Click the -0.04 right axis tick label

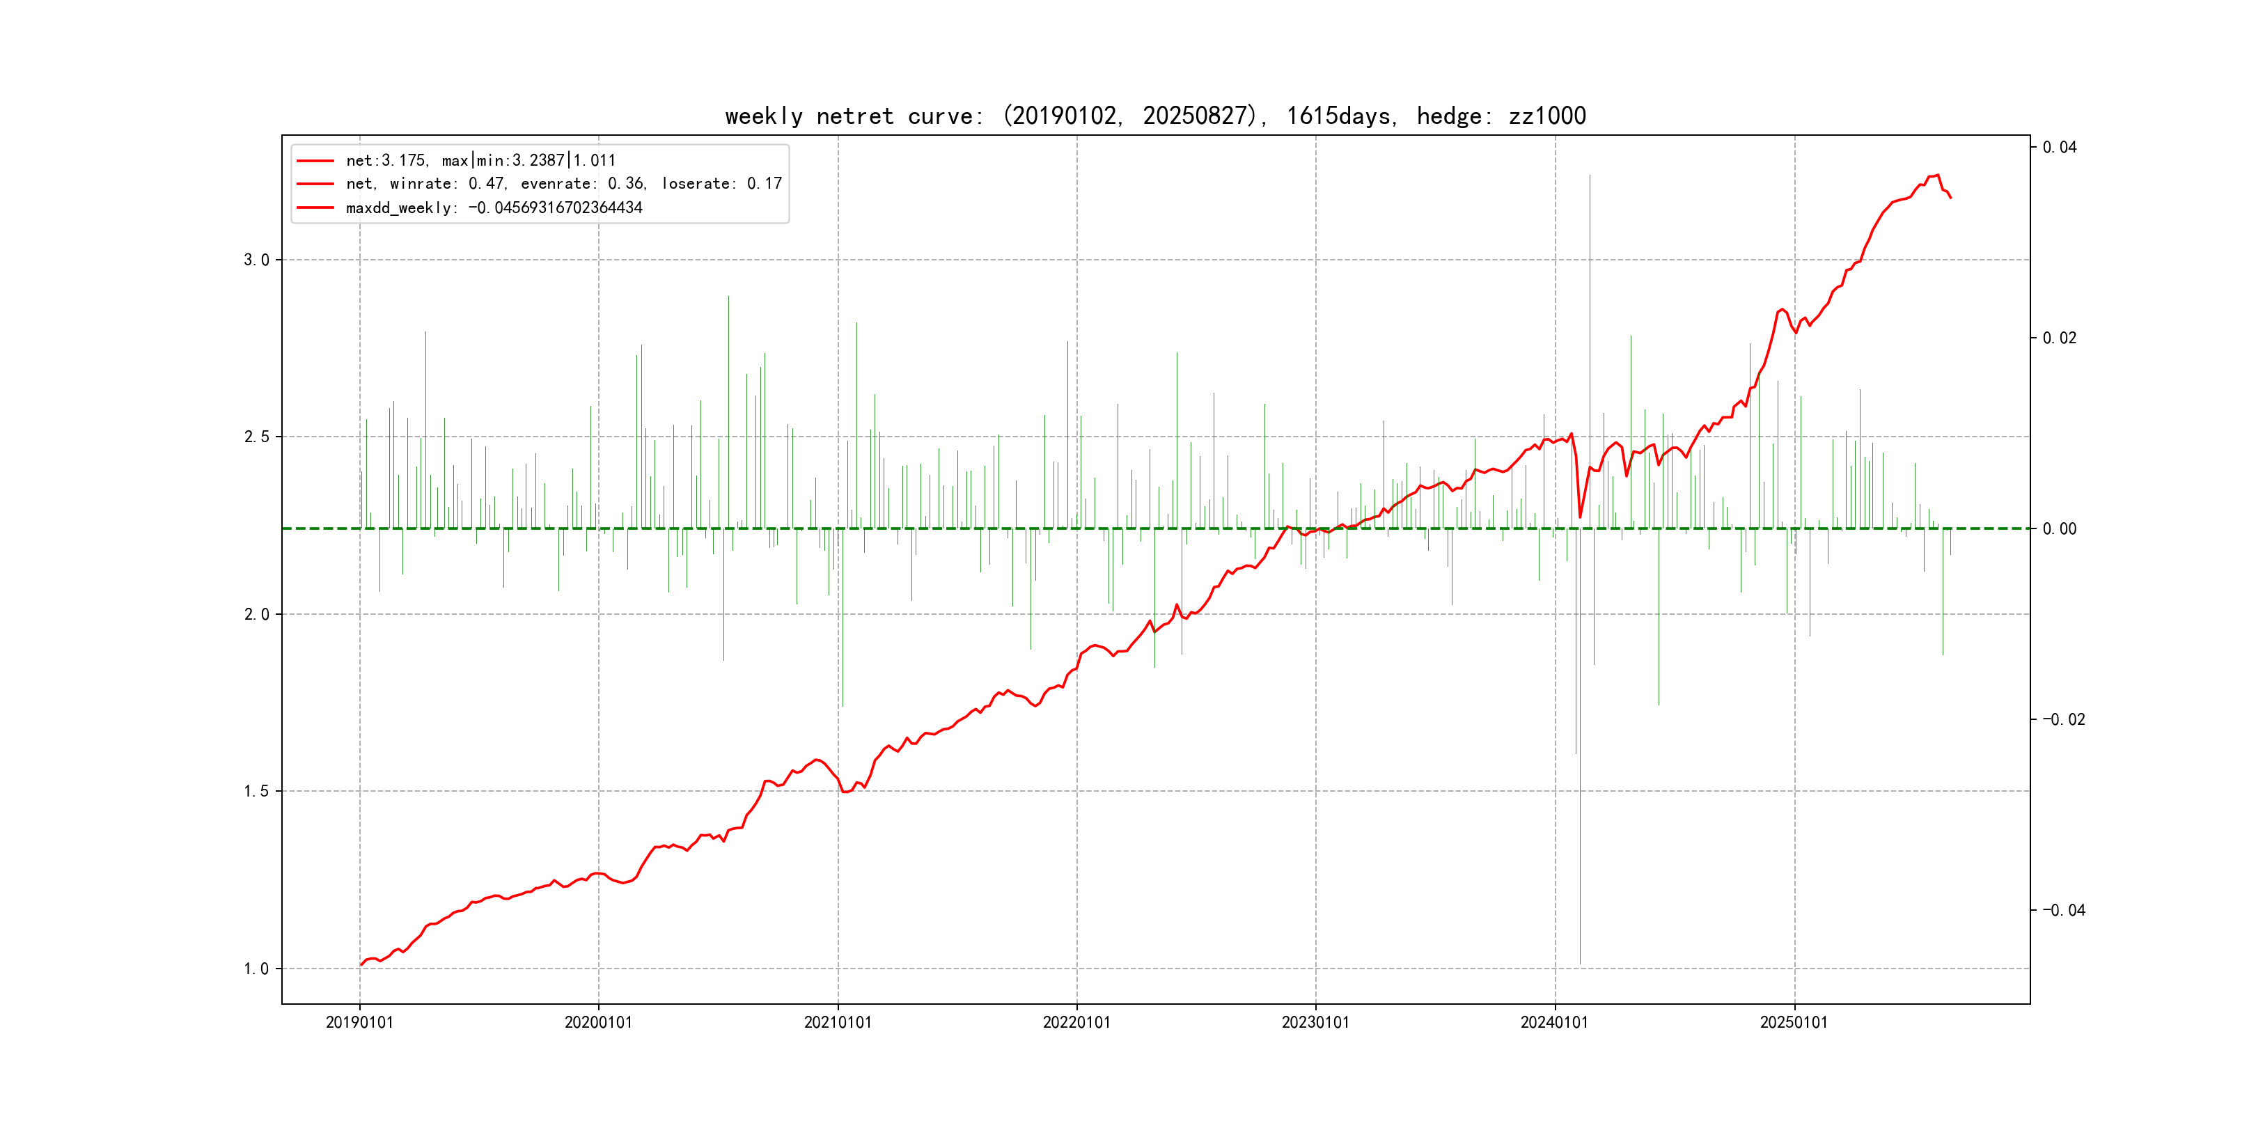(x=2063, y=911)
